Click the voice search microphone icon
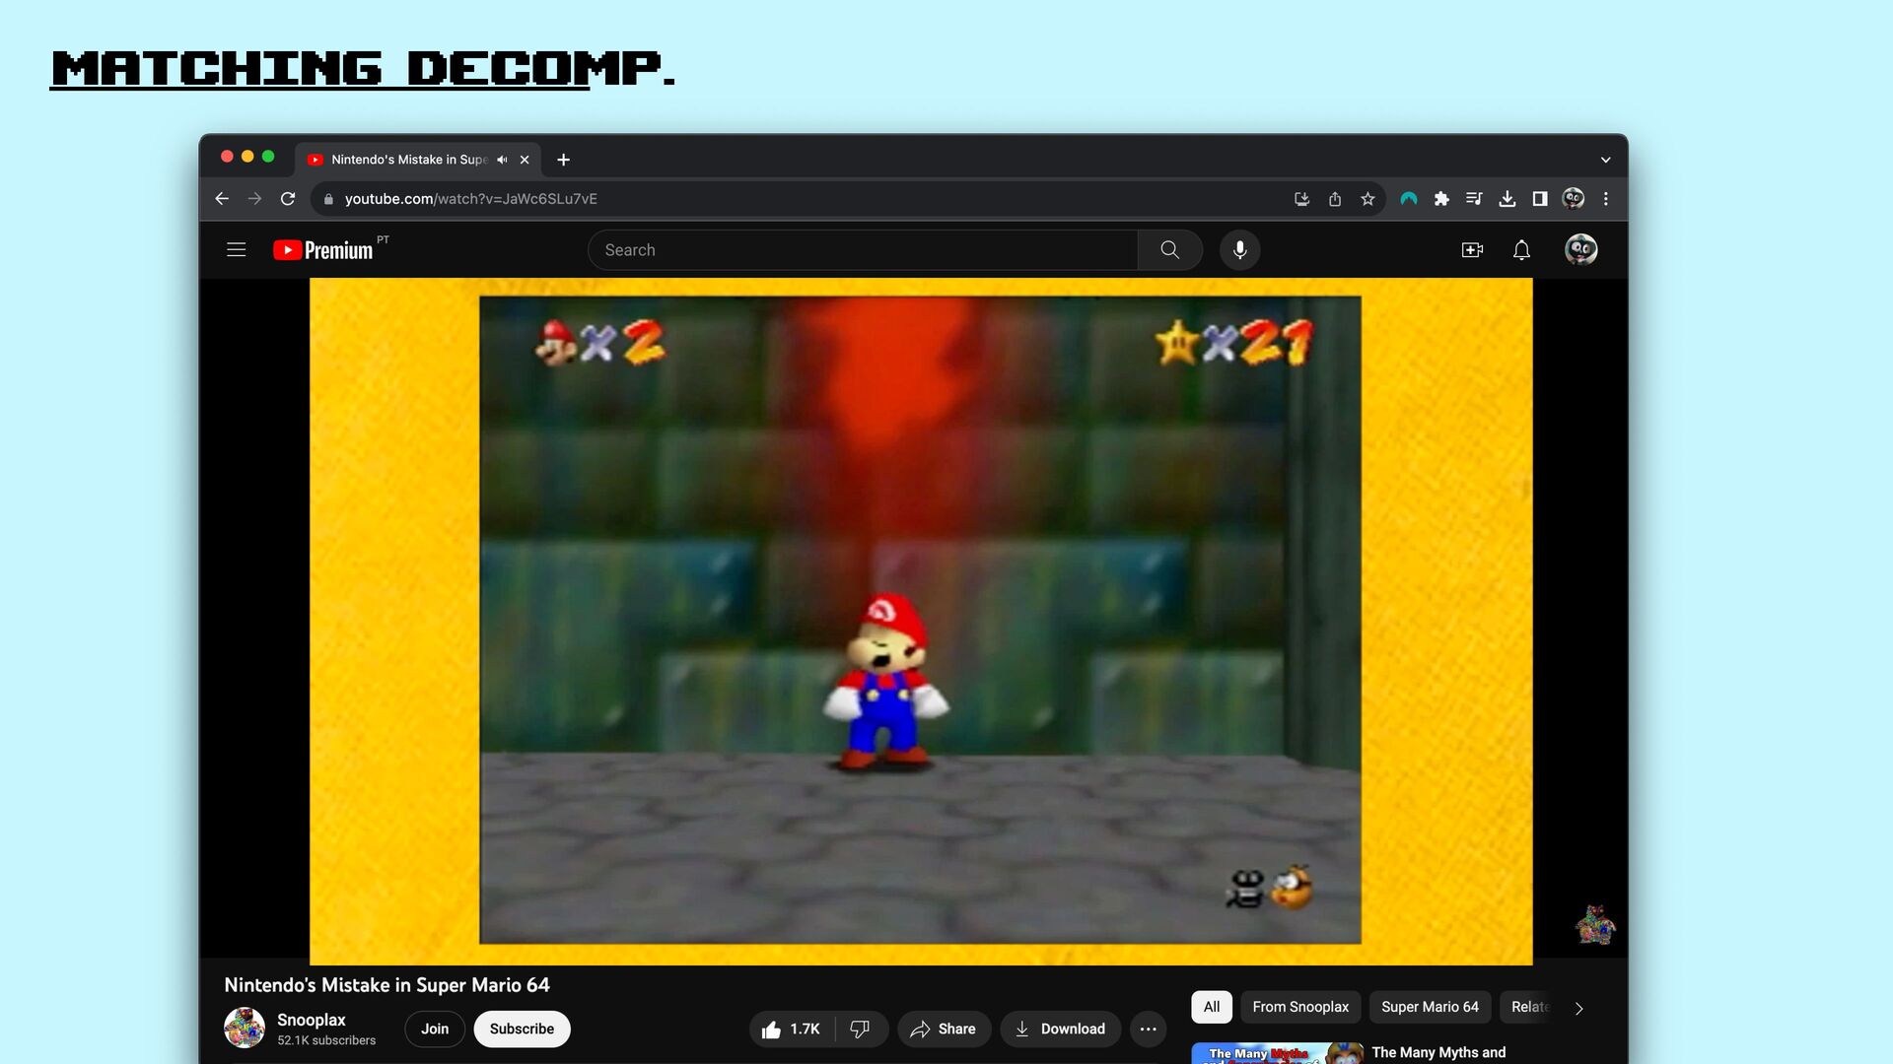This screenshot has height=1064, width=1893. (x=1239, y=250)
